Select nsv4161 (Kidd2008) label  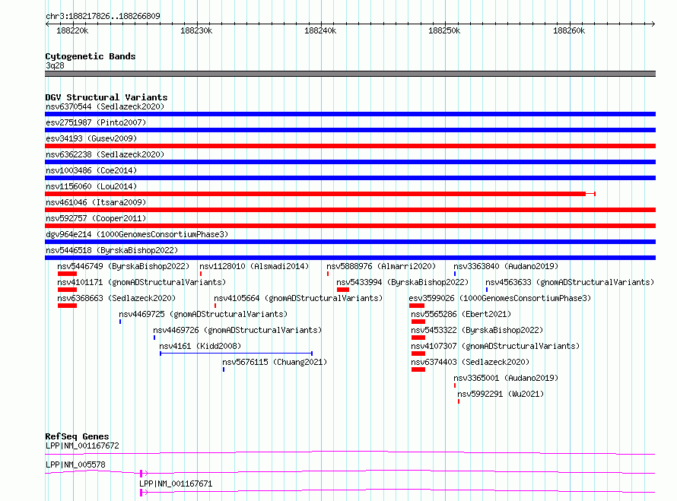[200, 346]
